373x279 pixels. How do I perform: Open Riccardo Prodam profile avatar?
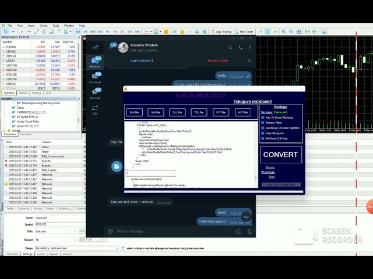[123, 48]
